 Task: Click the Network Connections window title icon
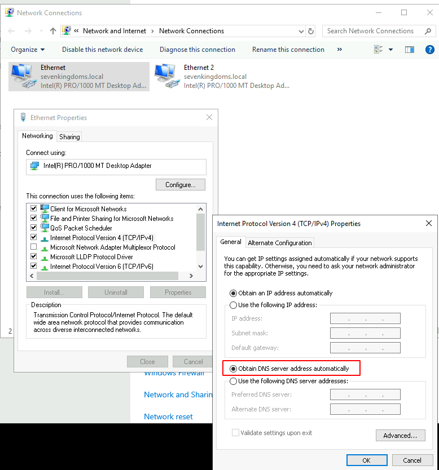(x=9, y=12)
